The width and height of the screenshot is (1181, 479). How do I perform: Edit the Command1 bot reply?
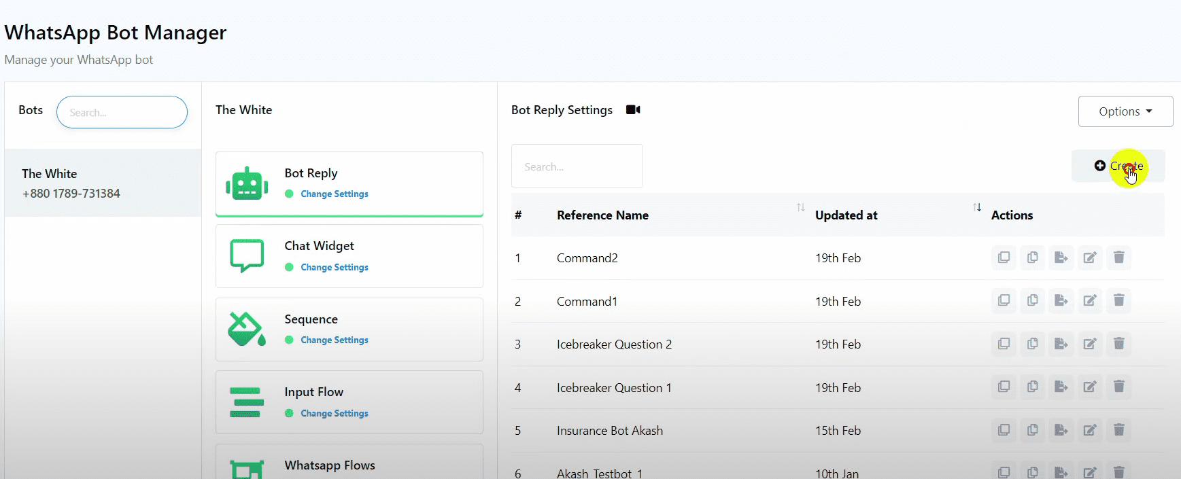pos(1090,301)
